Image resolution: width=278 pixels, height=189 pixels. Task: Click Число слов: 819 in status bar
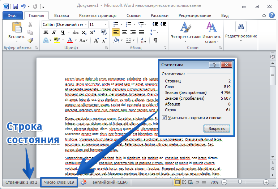tap(59, 182)
